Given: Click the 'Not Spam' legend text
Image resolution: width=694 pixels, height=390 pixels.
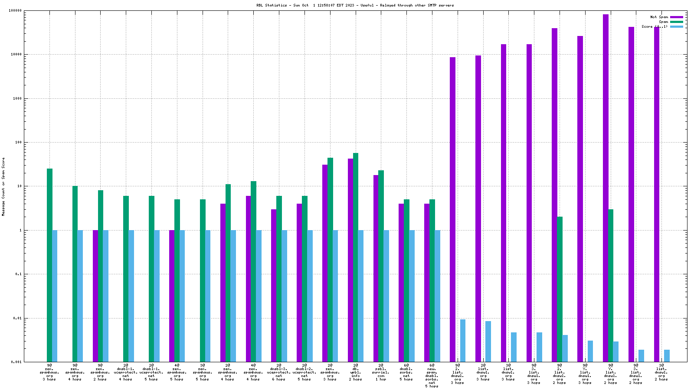Looking at the screenshot, I should (659, 17).
